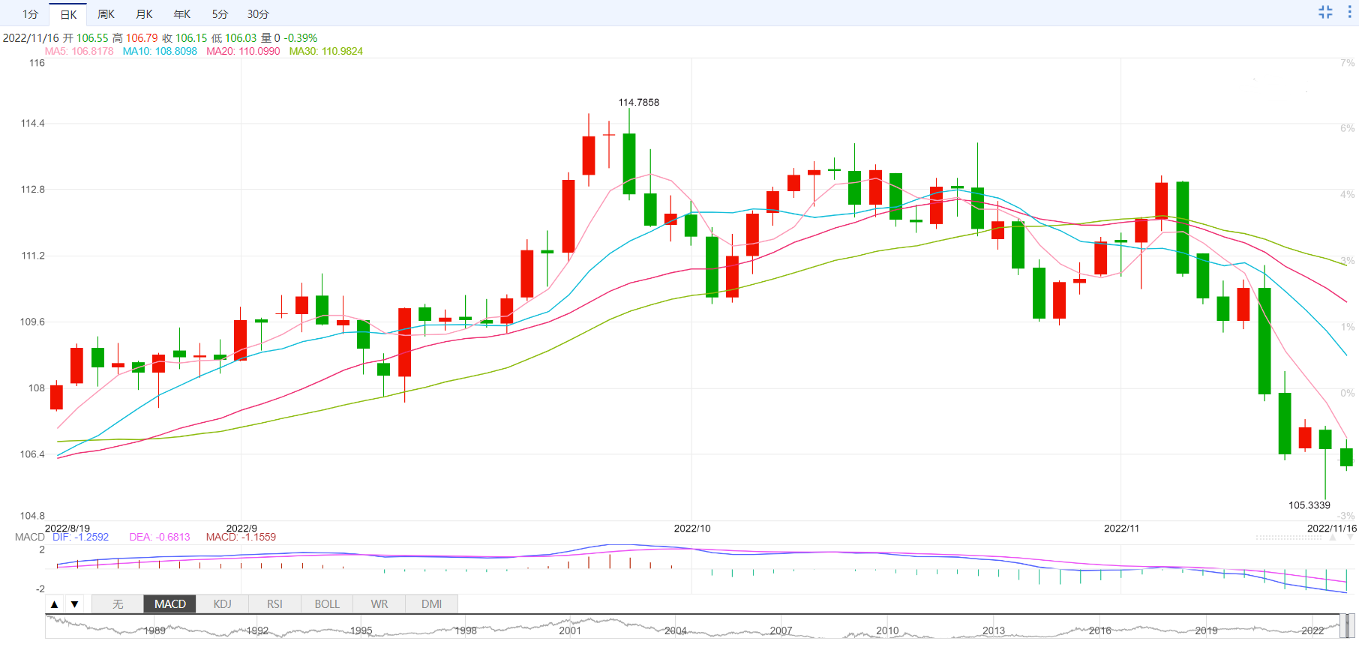The height and width of the screenshot is (656, 1359).
Task: Switch to the 周K weekly tab
Action: (x=106, y=14)
